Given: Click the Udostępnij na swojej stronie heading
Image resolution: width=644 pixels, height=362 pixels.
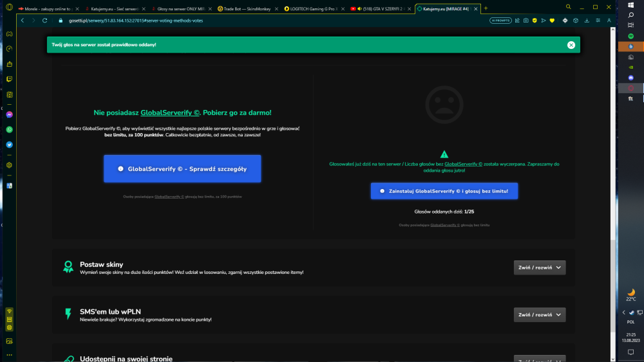Looking at the screenshot, I should tap(126, 359).
